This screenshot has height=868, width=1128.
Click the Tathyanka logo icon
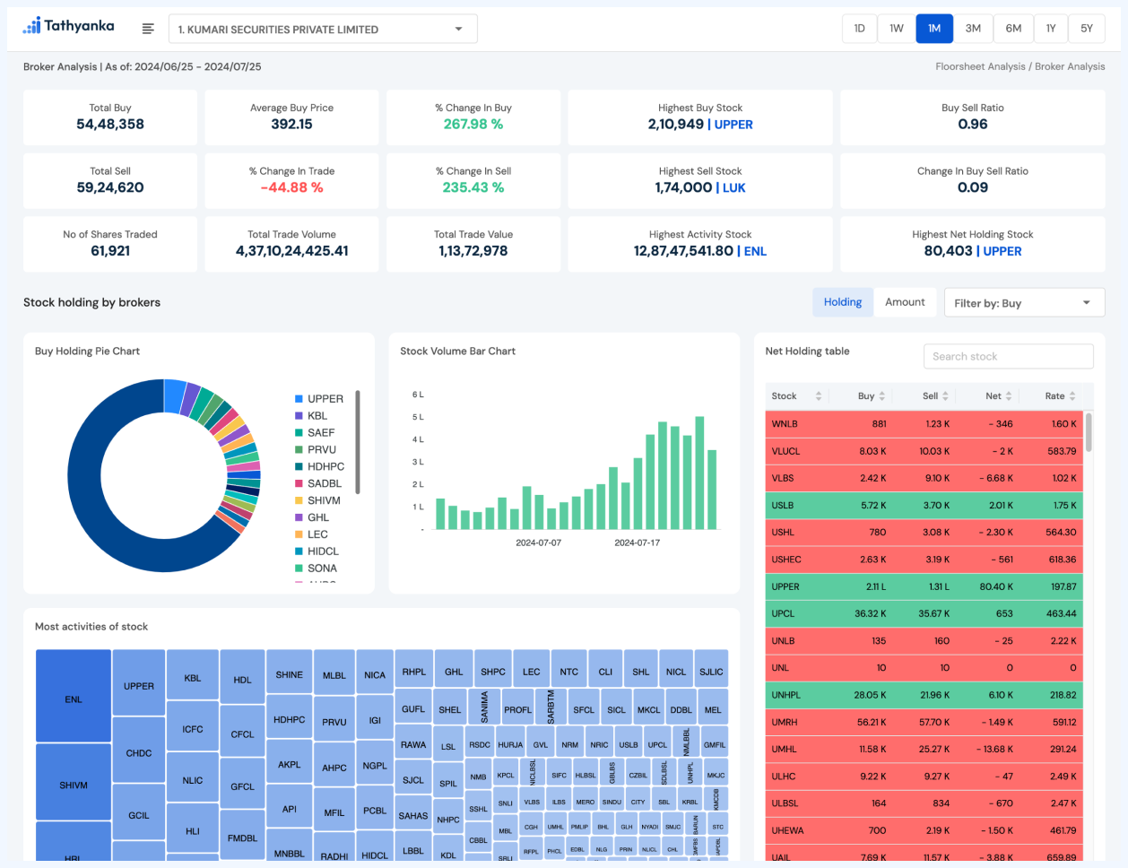click(32, 26)
